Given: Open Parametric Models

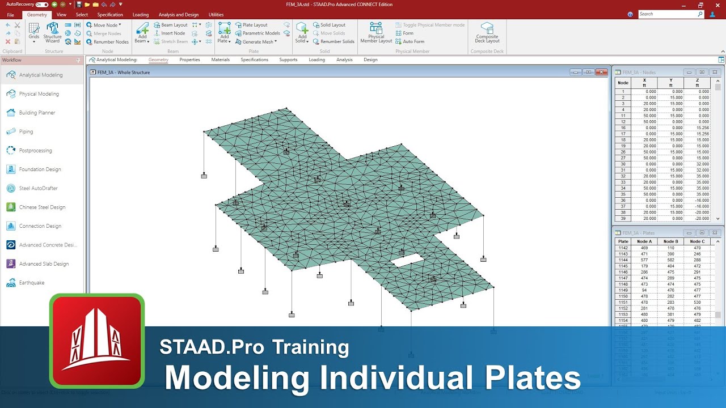Looking at the screenshot, I should point(258,33).
